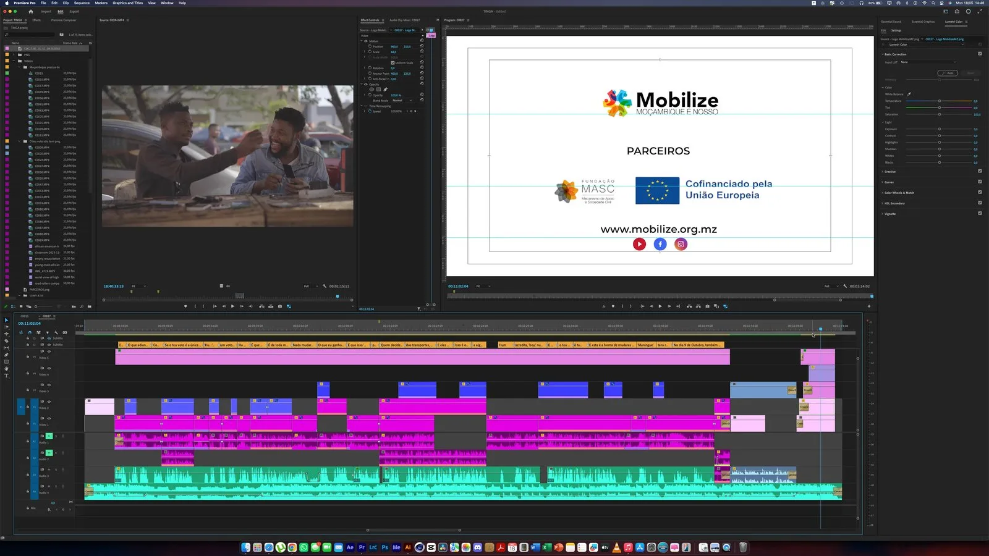989x556 pixels.
Task: Toggle Color Wheels & Match checkbox
Action: 980,192
